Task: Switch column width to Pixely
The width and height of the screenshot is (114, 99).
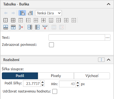Action: point(56,76)
